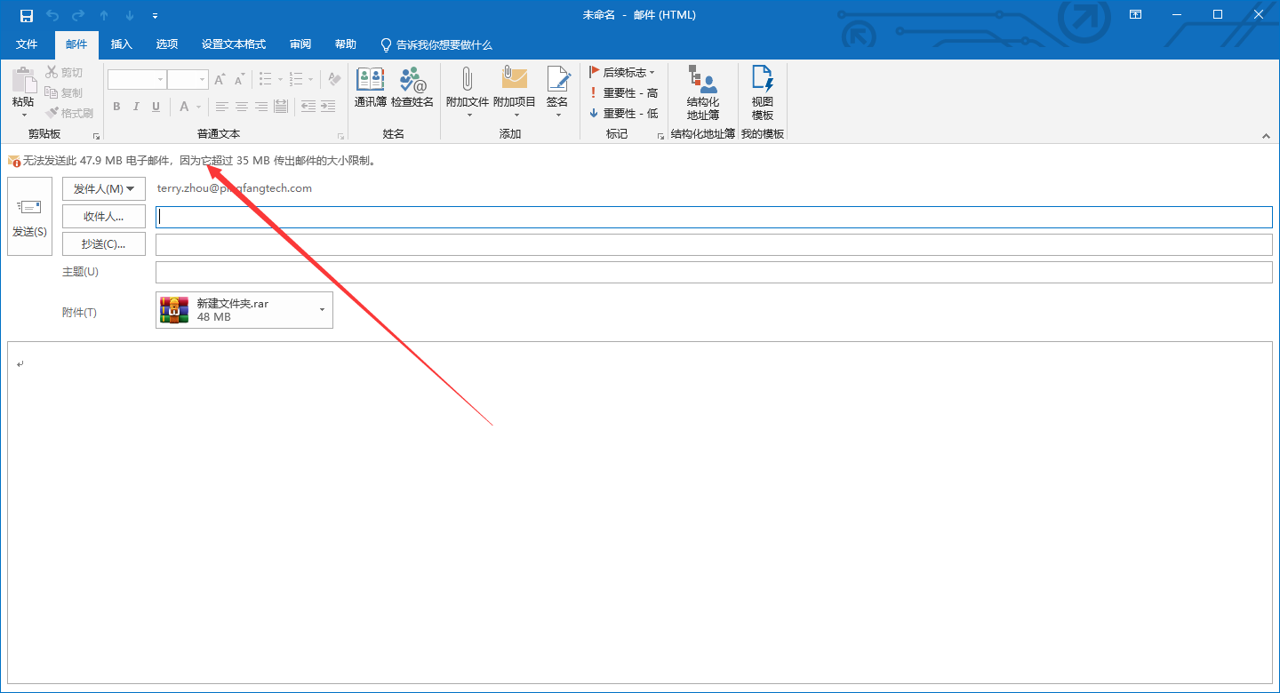Switch to the 审阅 ribbon tab
Viewport: 1280px width, 693px height.
(x=300, y=44)
